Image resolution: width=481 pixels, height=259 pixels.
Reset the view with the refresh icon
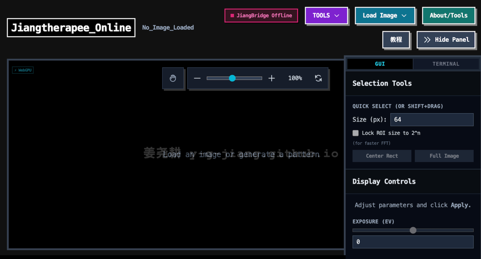point(318,78)
